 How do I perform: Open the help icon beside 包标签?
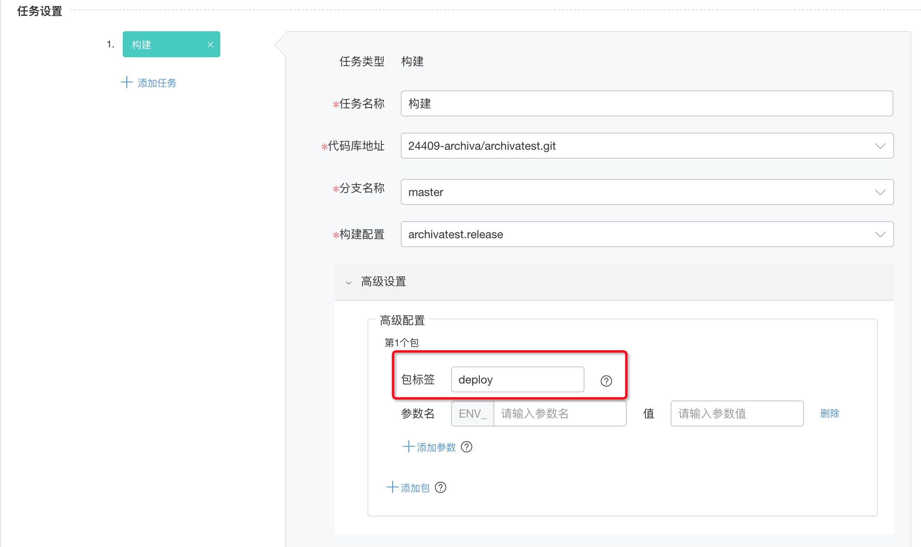pos(606,381)
